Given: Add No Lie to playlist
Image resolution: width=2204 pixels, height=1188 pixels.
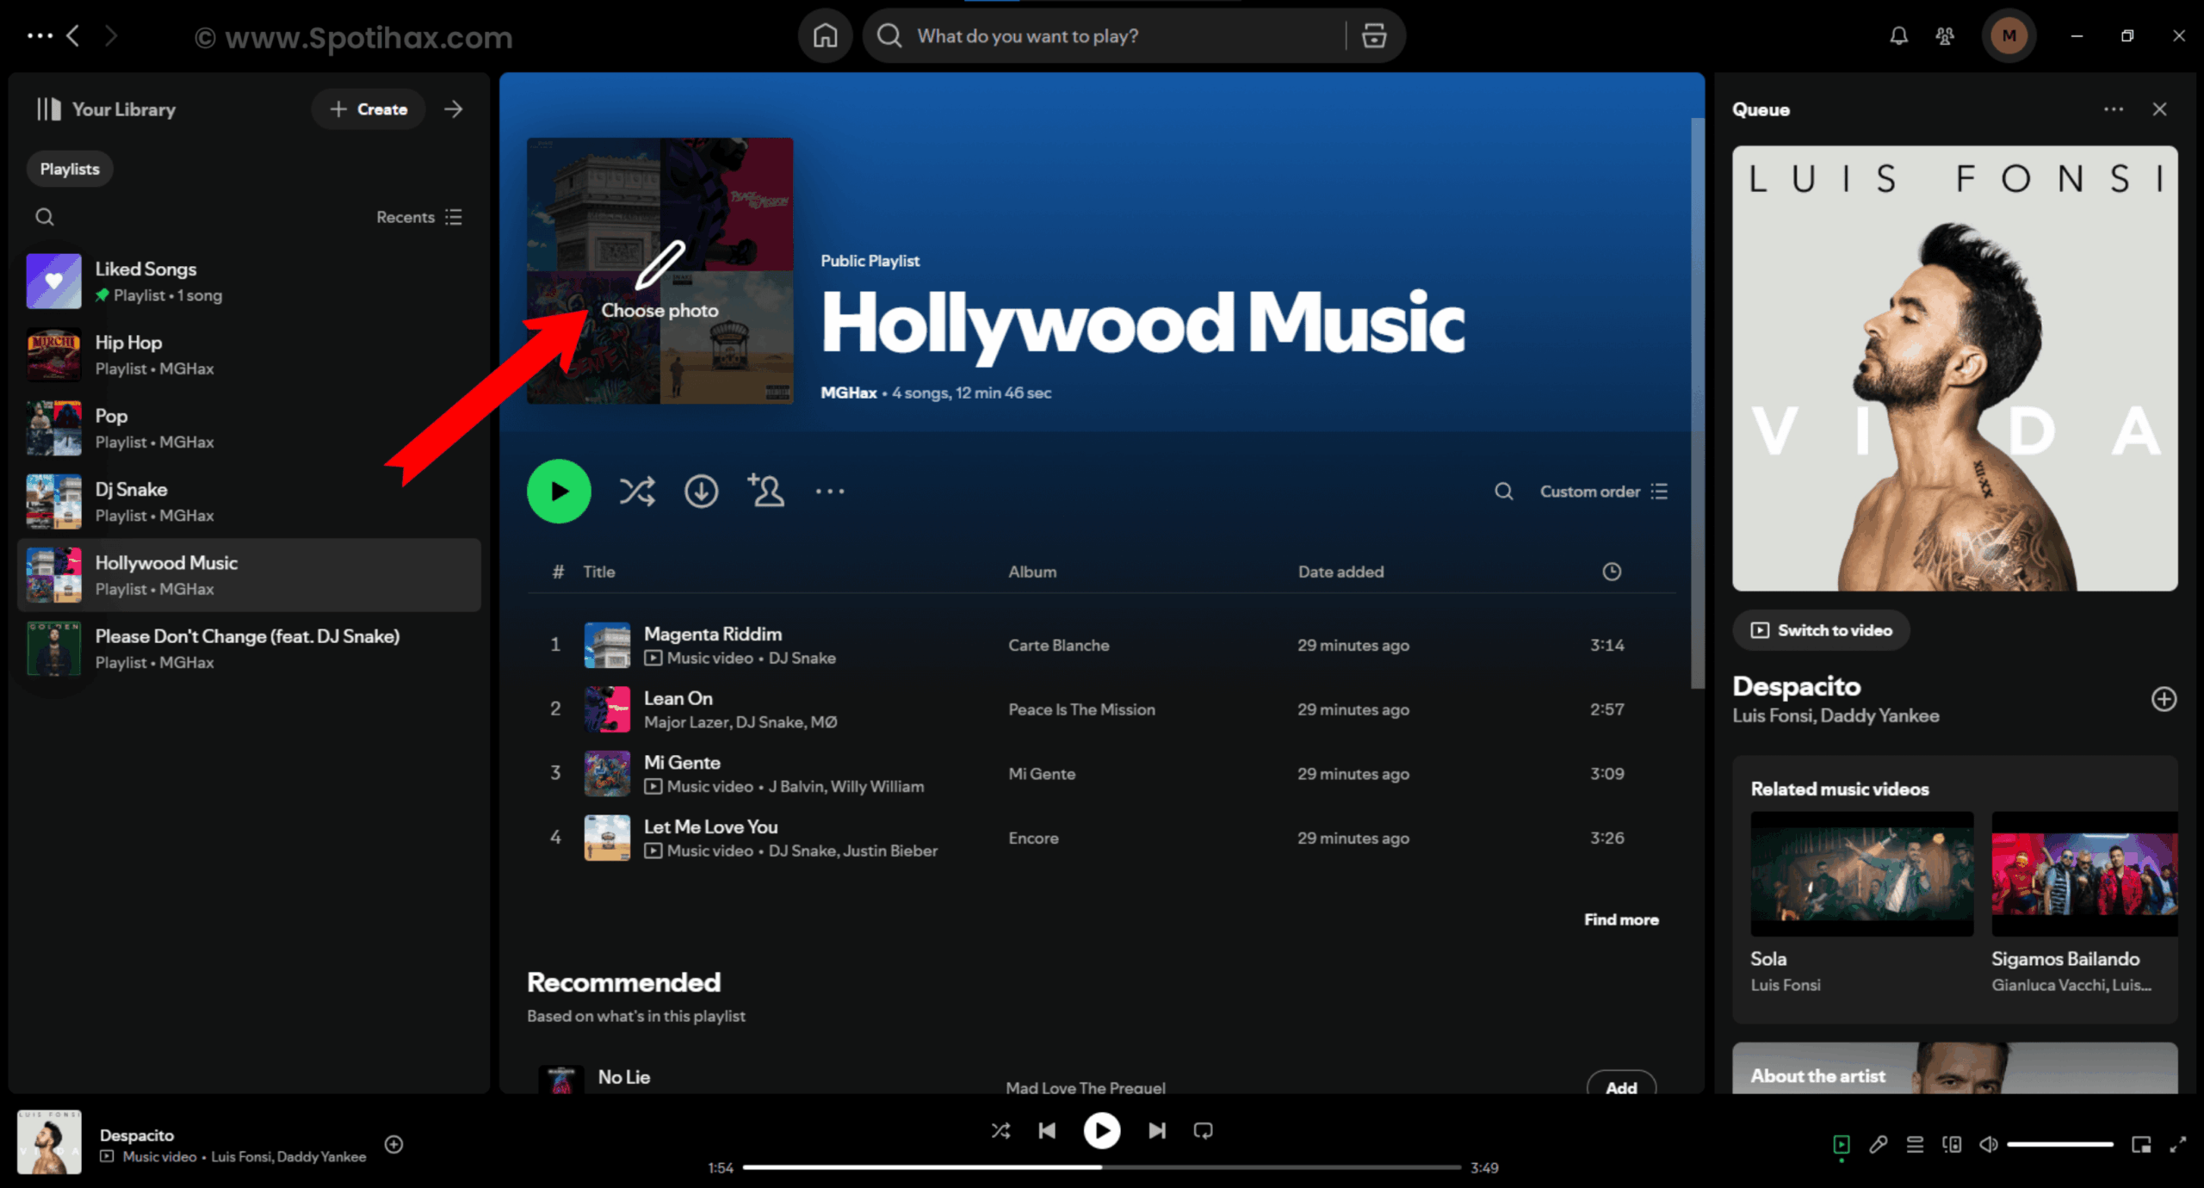Looking at the screenshot, I should point(1621,1083).
